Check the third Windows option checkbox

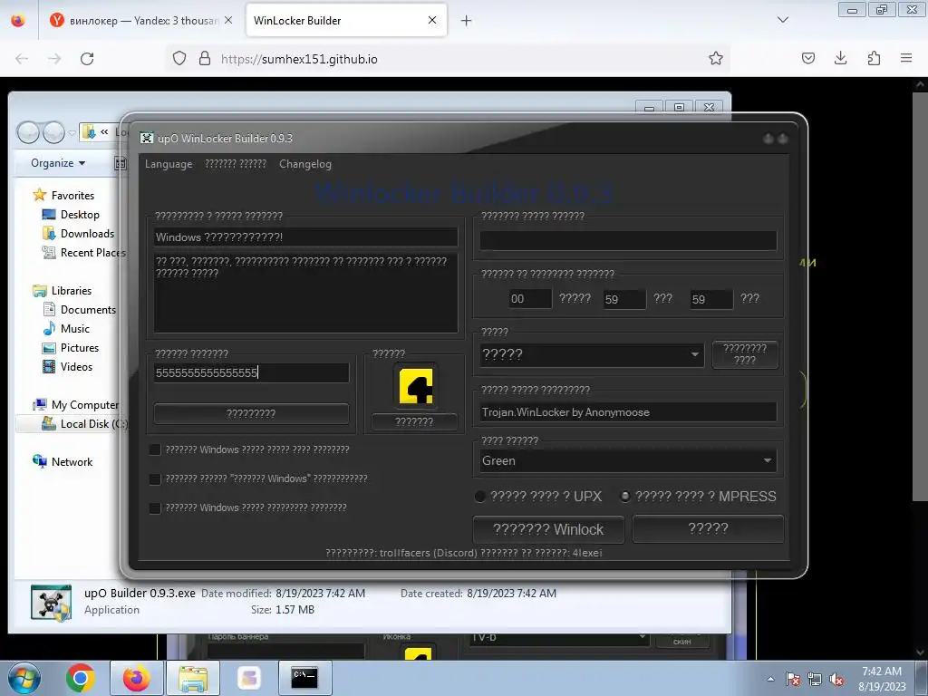pyautogui.click(x=155, y=507)
